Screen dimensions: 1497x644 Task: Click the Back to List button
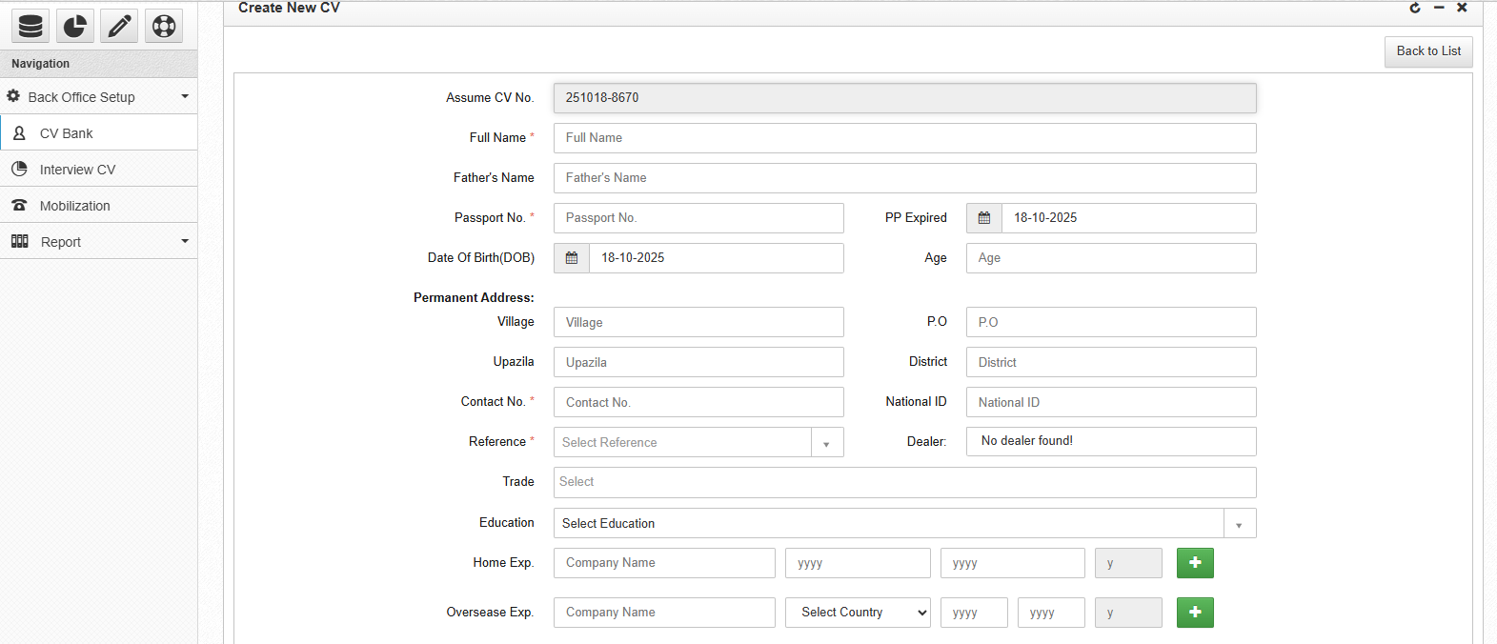point(1428,51)
